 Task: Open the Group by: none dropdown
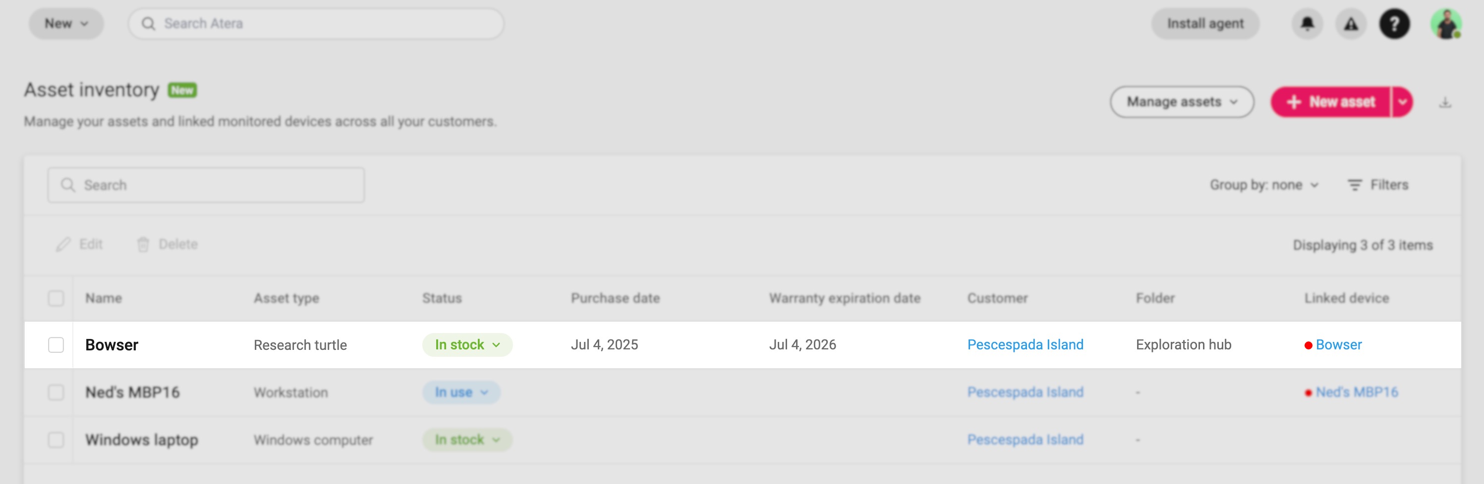pyautogui.click(x=1264, y=185)
